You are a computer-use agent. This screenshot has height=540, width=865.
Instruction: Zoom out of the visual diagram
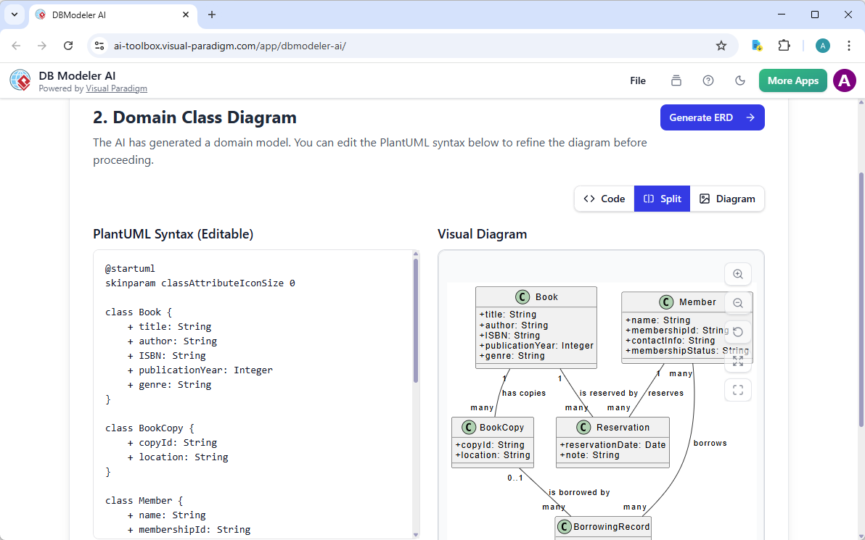(x=737, y=303)
